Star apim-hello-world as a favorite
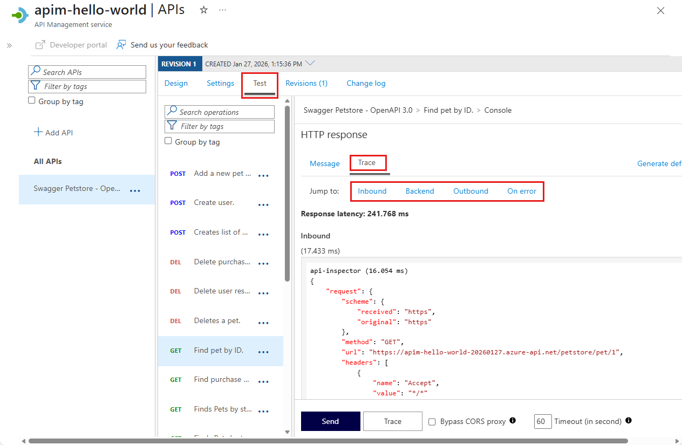This screenshot has width=682, height=445. pyautogui.click(x=203, y=9)
